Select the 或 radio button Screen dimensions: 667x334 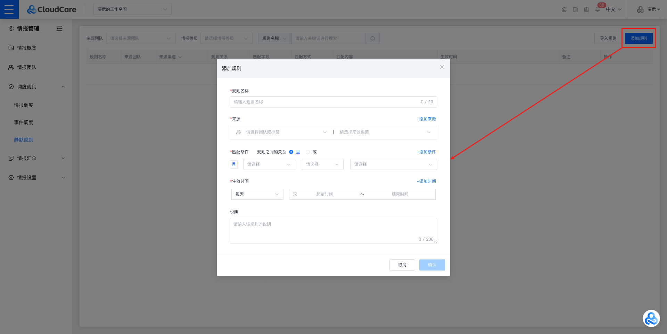[x=308, y=152]
